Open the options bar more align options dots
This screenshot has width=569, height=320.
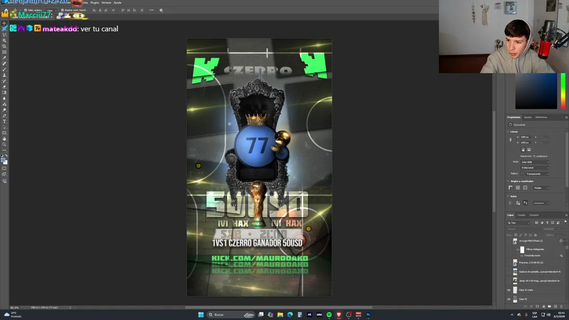point(152,10)
